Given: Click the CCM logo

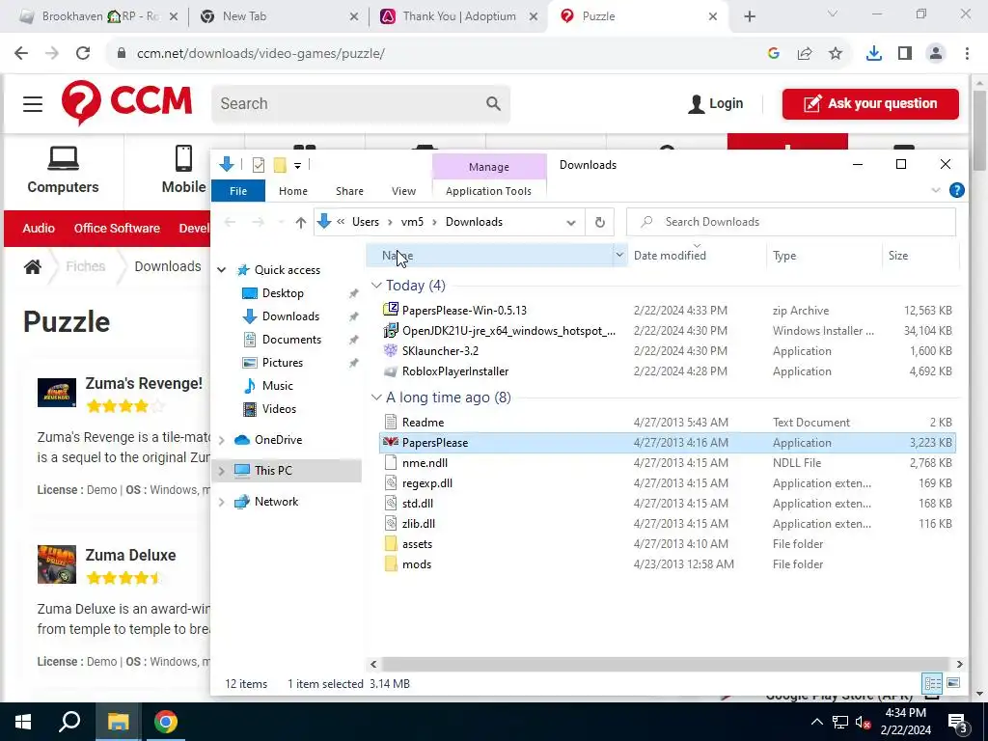Looking at the screenshot, I should coord(126,102).
